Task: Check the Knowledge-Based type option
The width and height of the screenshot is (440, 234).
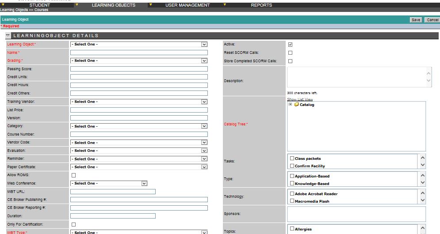Action: (x=292, y=183)
